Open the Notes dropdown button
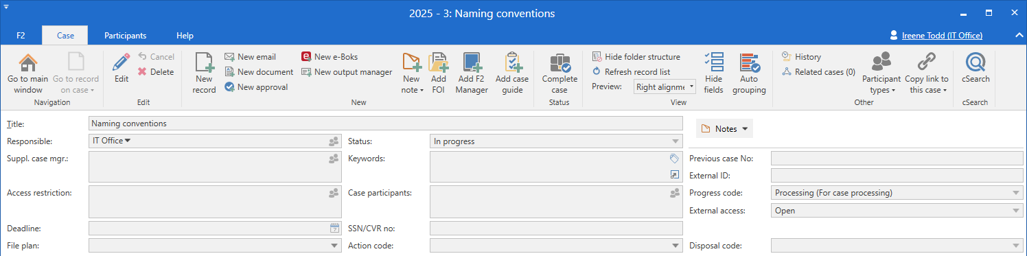The width and height of the screenshot is (1027, 256). click(x=724, y=128)
